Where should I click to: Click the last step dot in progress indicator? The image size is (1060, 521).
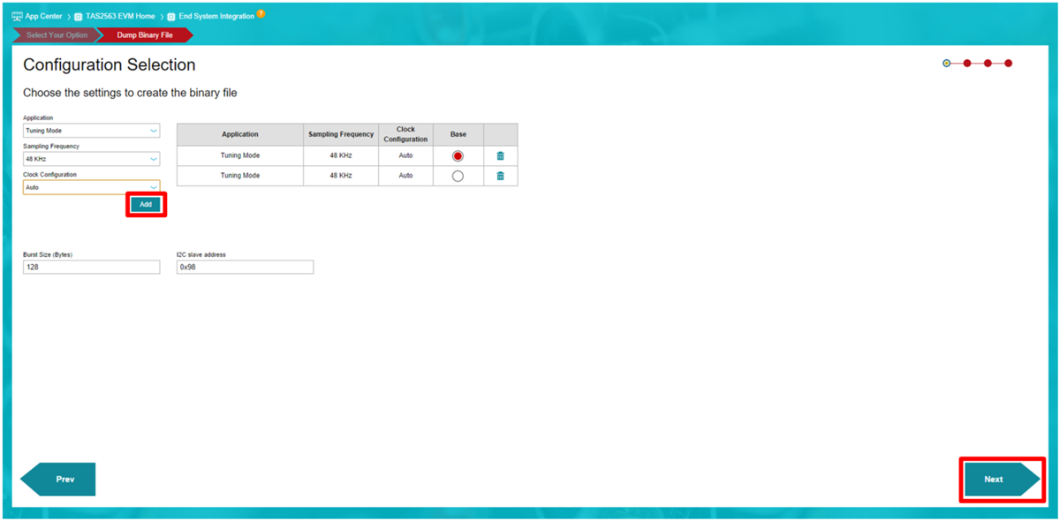coord(1009,64)
